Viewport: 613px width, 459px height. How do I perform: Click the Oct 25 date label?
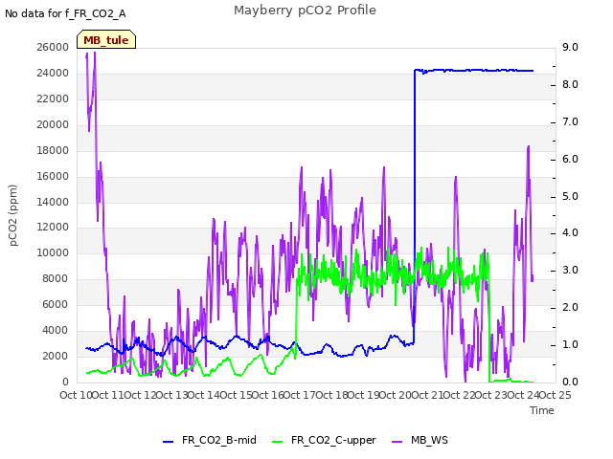pyautogui.click(x=555, y=395)
